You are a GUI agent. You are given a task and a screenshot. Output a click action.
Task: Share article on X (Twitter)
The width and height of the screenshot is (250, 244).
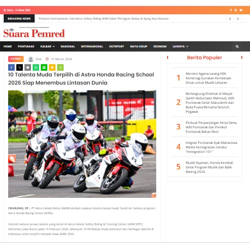pos(20,67)
